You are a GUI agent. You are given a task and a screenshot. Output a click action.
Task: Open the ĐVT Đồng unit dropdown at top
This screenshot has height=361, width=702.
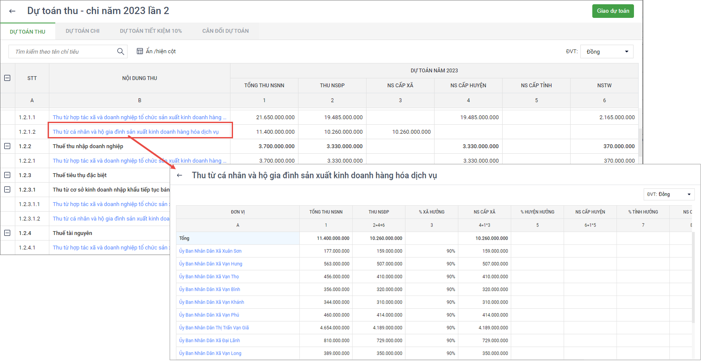click(x=607, y=52)
